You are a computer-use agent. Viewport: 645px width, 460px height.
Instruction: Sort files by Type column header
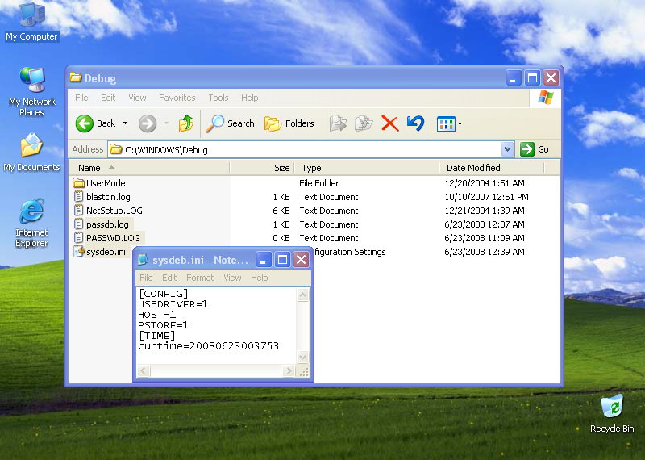[x=368, y=168]
